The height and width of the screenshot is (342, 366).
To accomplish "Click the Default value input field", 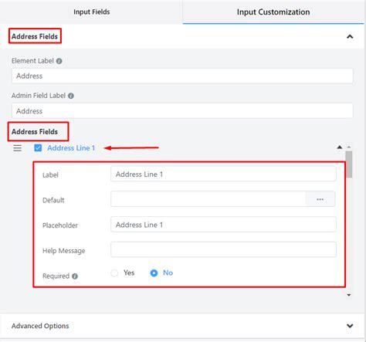I will coord(208,199).
